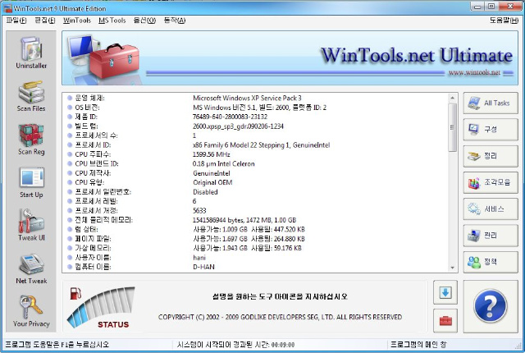Click the Original OEM value

(212, 182)
